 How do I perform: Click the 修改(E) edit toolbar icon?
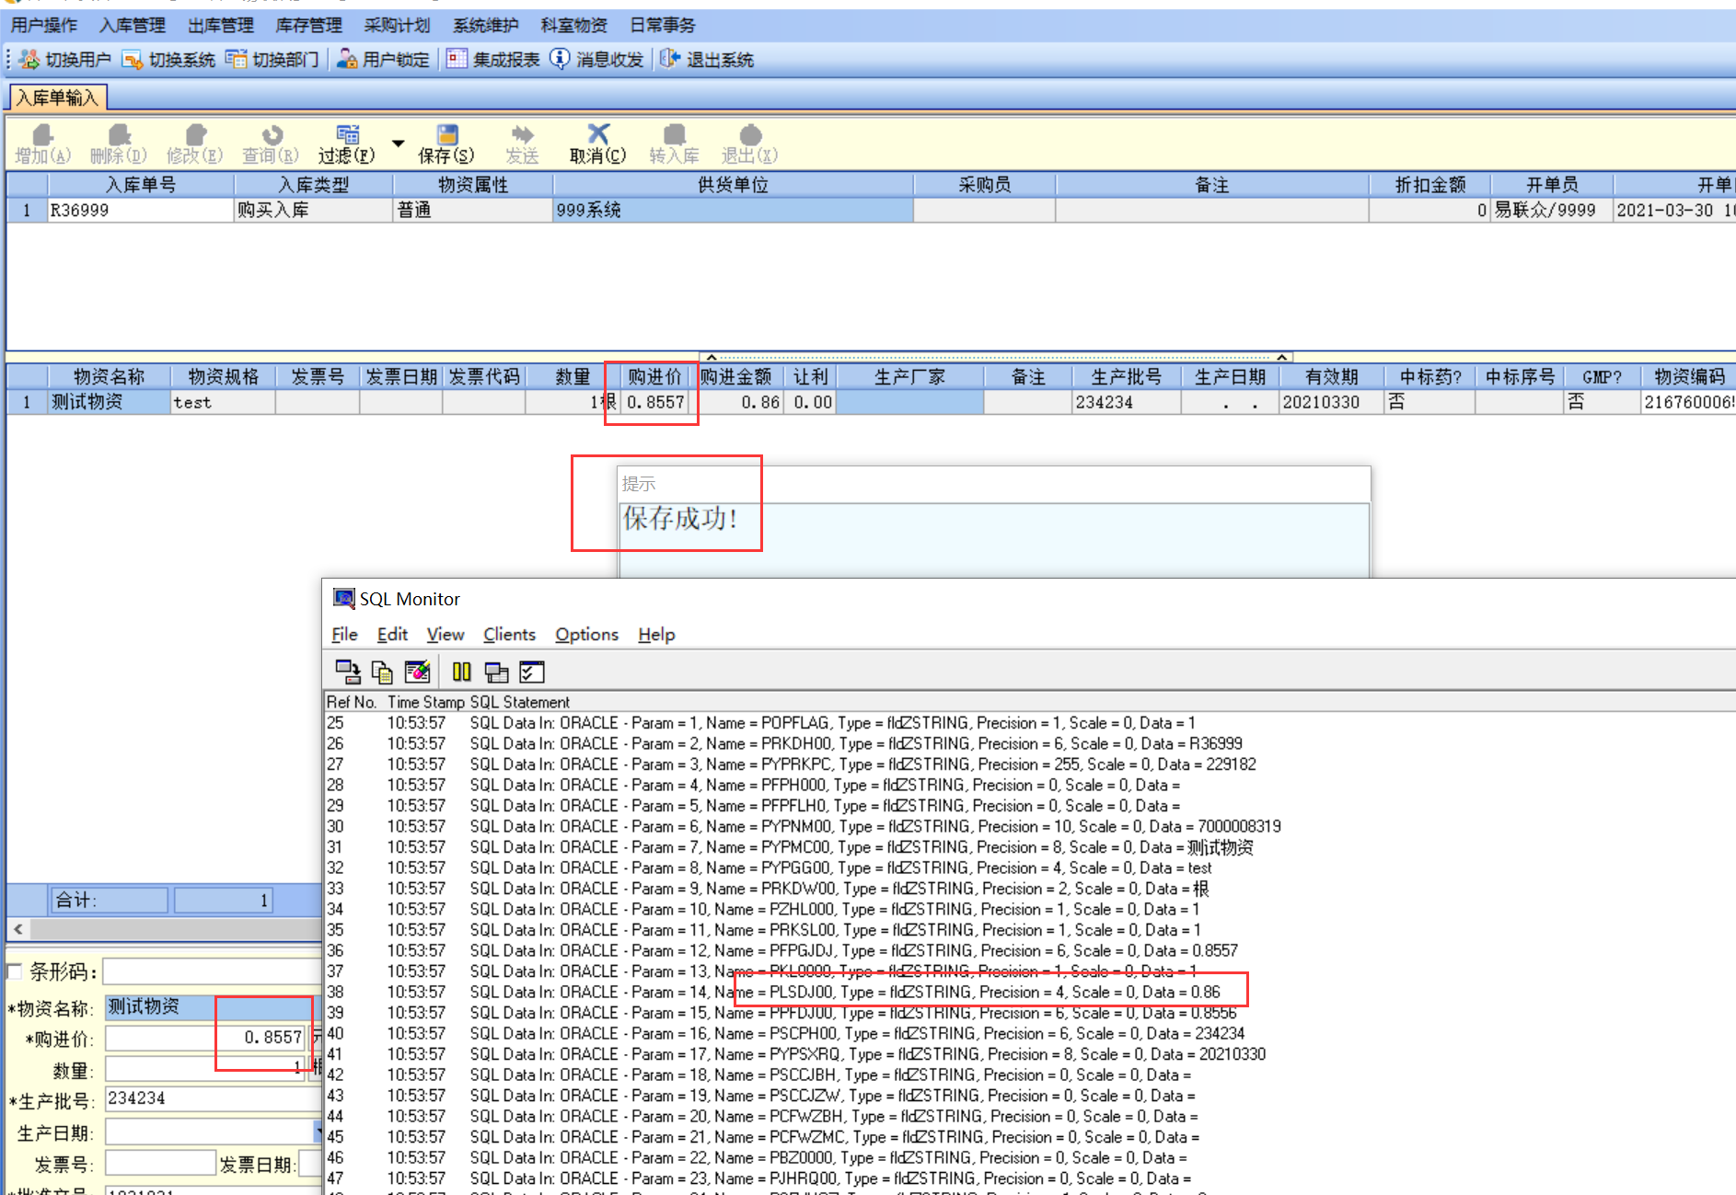pyautogui.click(x=195, y=135)
